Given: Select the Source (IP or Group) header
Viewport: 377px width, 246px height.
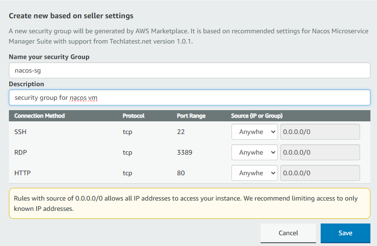Looking at the screenshot, I should coord(256,116).
